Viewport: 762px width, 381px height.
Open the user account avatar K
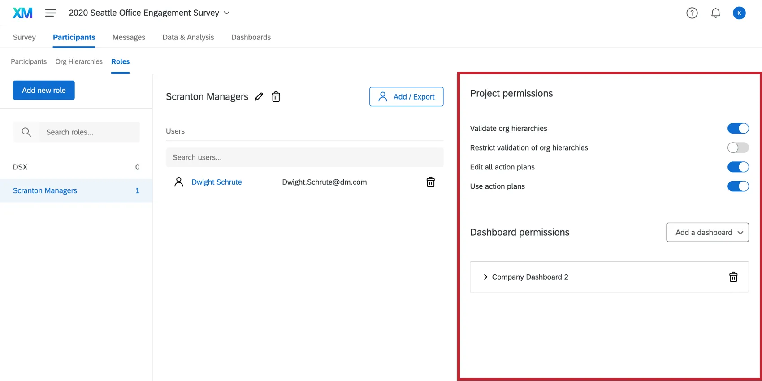pyautogui.click(x=739, y=13)
